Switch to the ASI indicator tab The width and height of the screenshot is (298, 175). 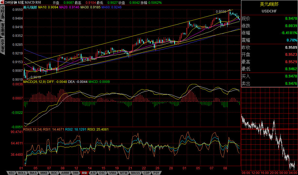tap(93, 173)
